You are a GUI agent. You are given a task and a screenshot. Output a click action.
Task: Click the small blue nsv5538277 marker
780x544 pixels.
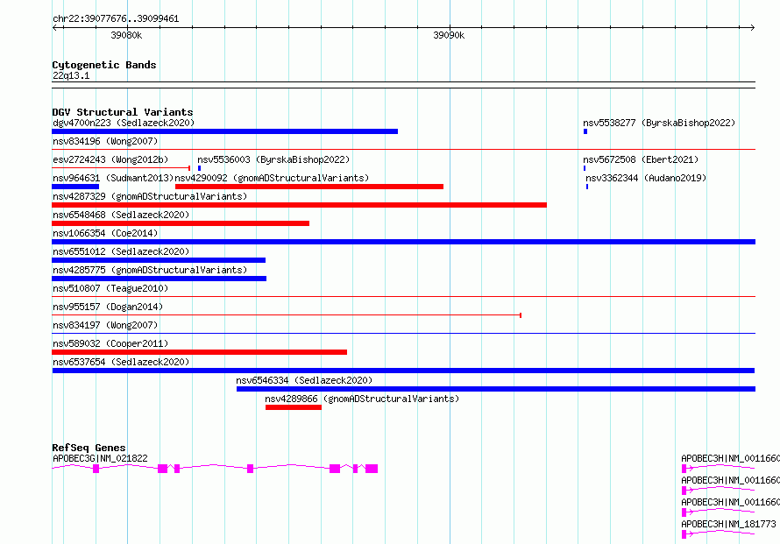(585, 131)
